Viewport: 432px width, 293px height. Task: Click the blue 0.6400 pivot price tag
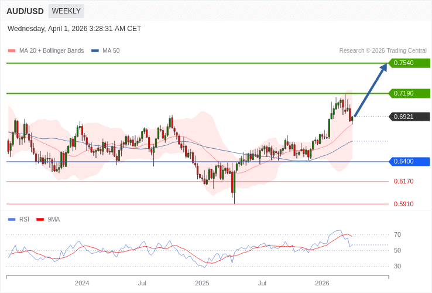tap(409, 161)
